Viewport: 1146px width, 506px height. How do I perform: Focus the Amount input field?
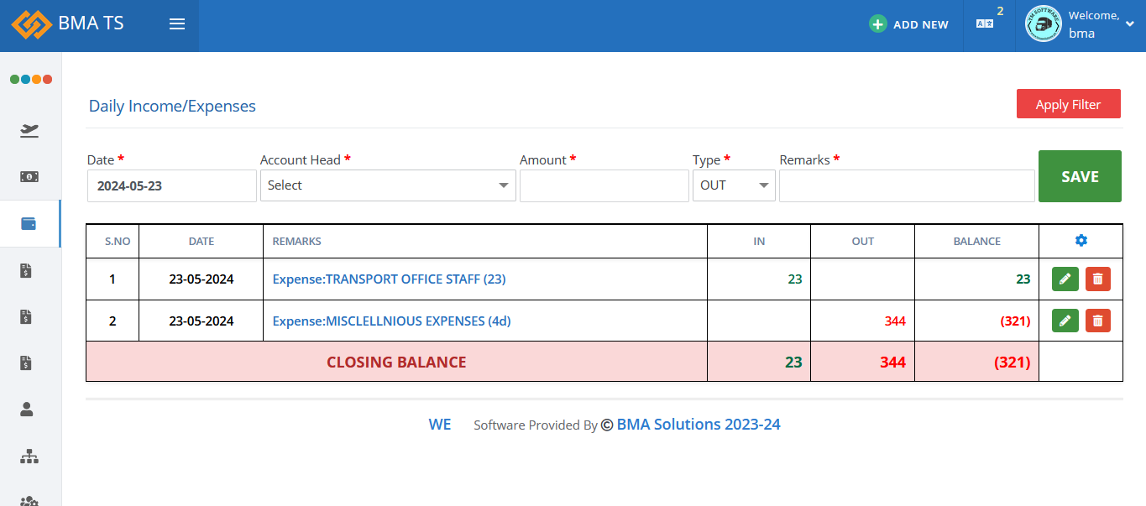pyautogui.click(x=604, y=185)
